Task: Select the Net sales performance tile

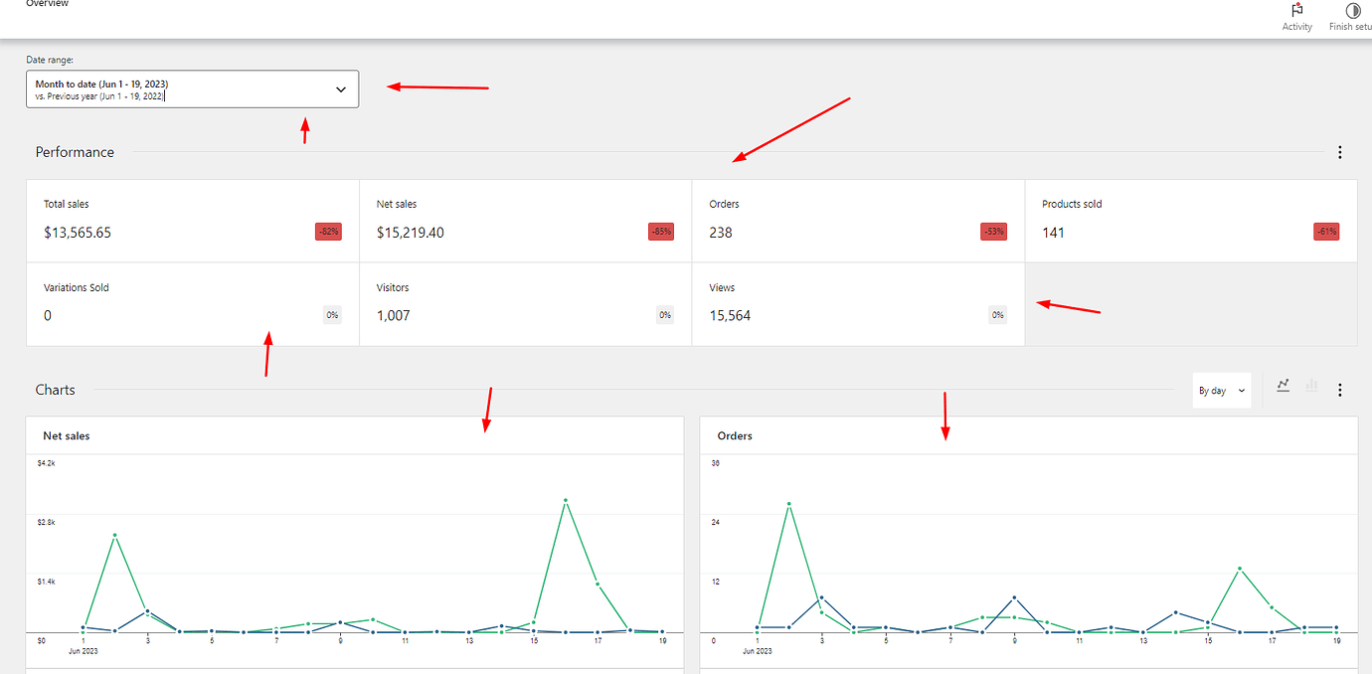Action: [525, 221]
